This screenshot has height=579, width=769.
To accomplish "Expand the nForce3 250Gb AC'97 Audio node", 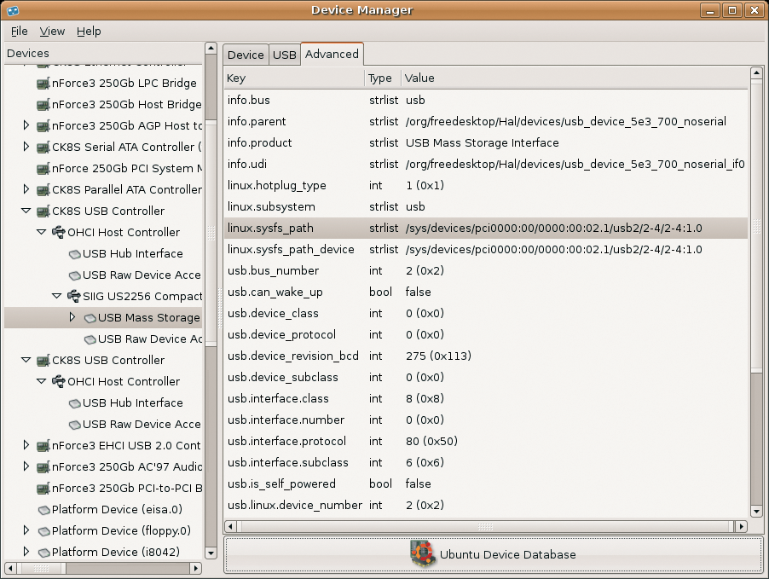I will coord(26,466).
